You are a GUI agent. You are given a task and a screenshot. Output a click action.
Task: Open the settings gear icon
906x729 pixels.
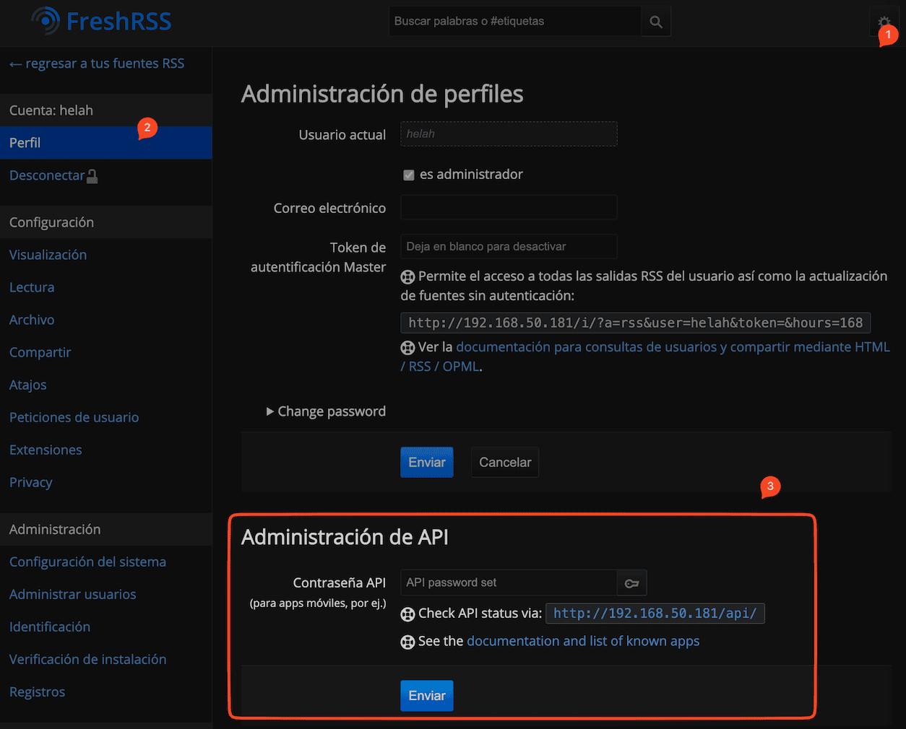pos(883,22)
